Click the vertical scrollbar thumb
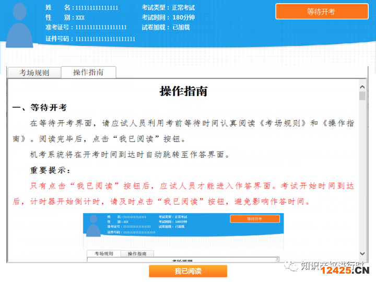The image size is (376, 282). tap(362, 96)
